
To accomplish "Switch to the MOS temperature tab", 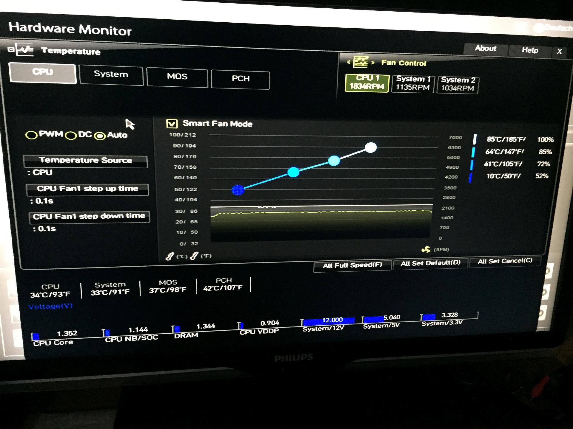I will click(x=177, y=77).
